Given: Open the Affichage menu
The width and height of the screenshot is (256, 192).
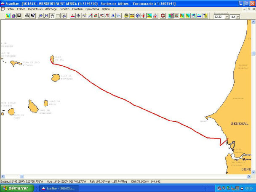Looking at the screenshot, I should (51, 9).
